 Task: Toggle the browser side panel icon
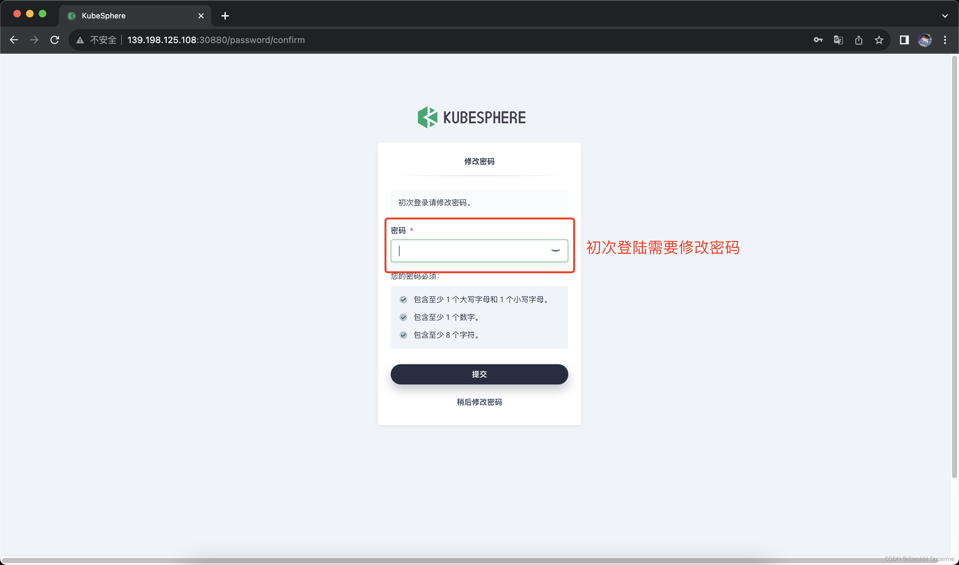point(904,40)
